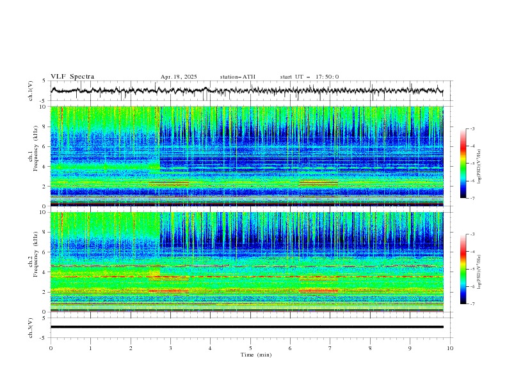Viewport: 507px width, 391px height.
Task: Click the "3" tick label on the Time axis
Action: click(170, 348)
